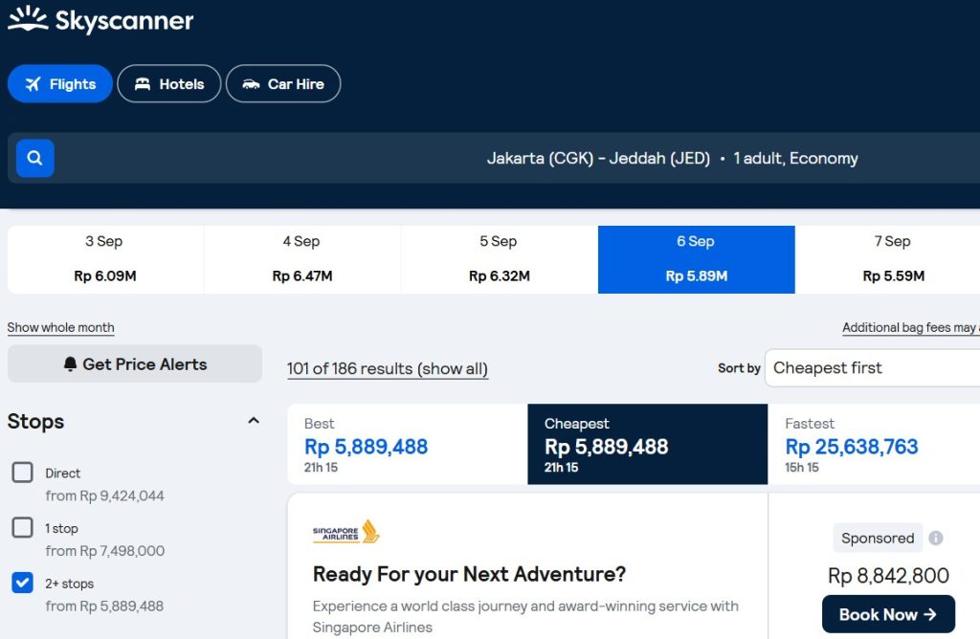Check the 1 stop filter
This screenshot has width=980, height=639.
point(23,528)
